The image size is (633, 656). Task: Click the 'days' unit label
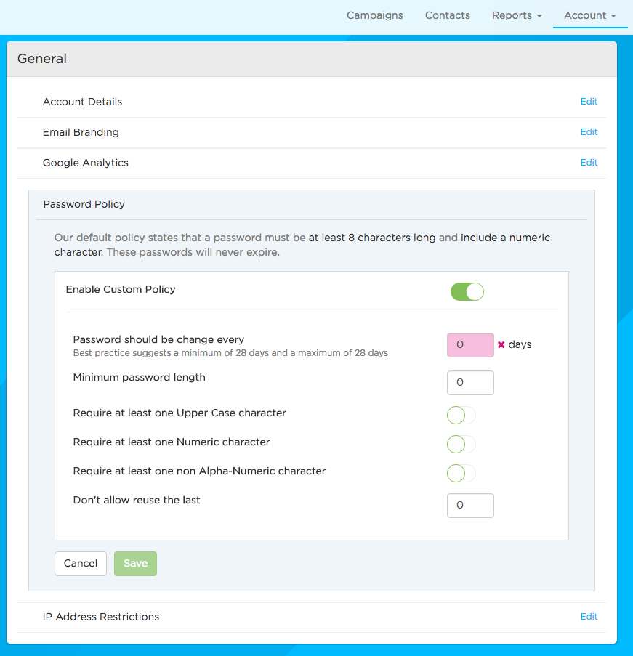(520, 345)
